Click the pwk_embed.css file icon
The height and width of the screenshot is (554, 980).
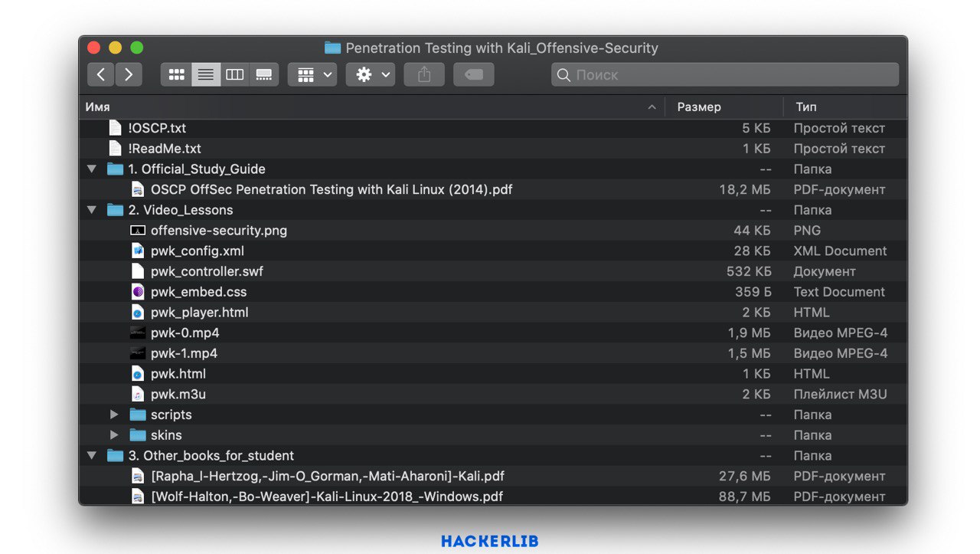pos(138,292)
